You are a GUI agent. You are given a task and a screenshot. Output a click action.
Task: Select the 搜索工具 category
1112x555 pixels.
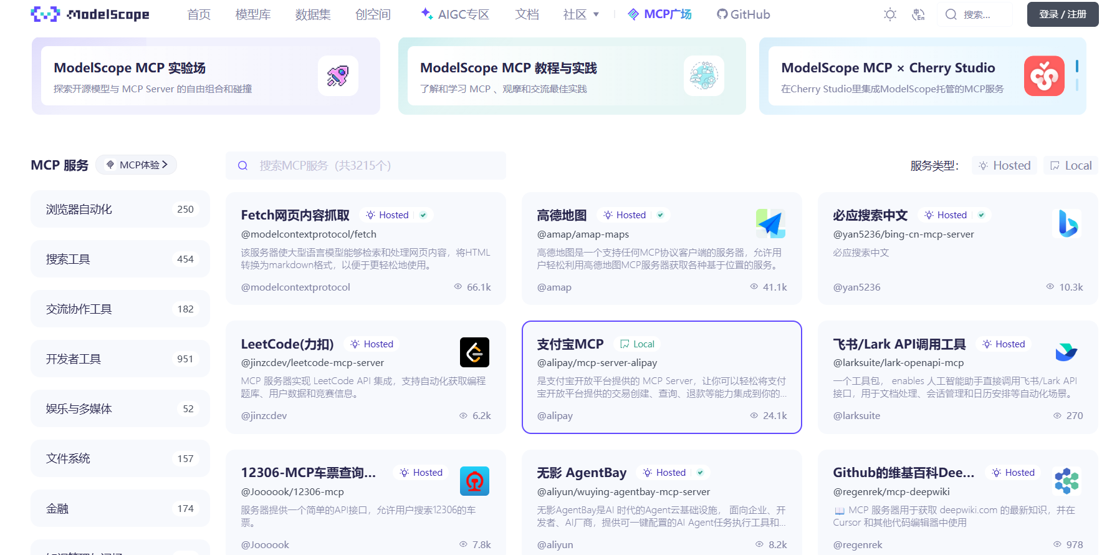point(120,259)
